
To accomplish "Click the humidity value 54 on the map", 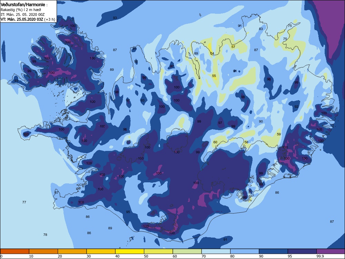I will (212, 54).
